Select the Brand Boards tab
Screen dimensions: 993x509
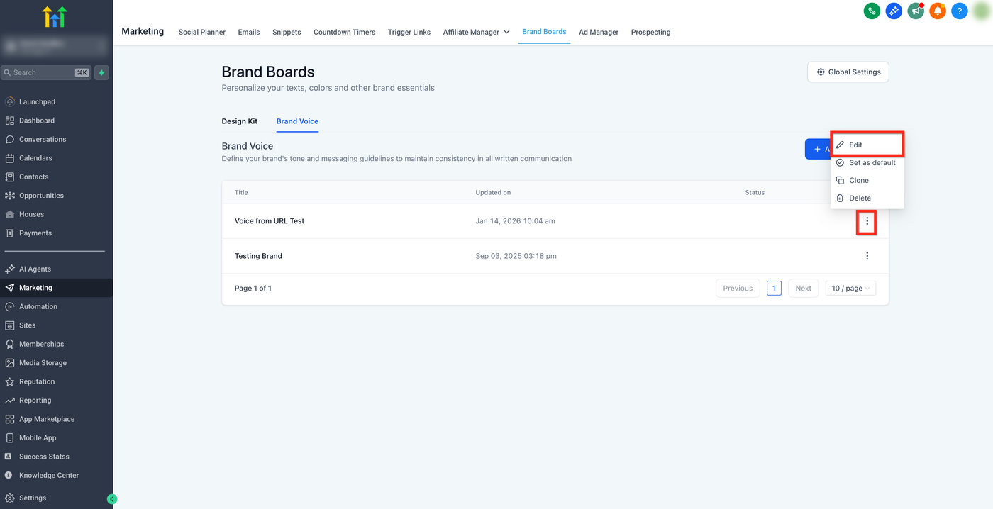point(544,32)
